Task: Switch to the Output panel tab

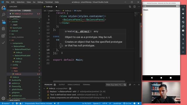Action: pos(62,85)
